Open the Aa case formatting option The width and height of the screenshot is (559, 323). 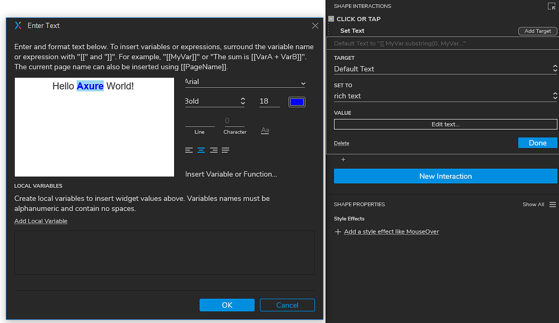[265, 130]
